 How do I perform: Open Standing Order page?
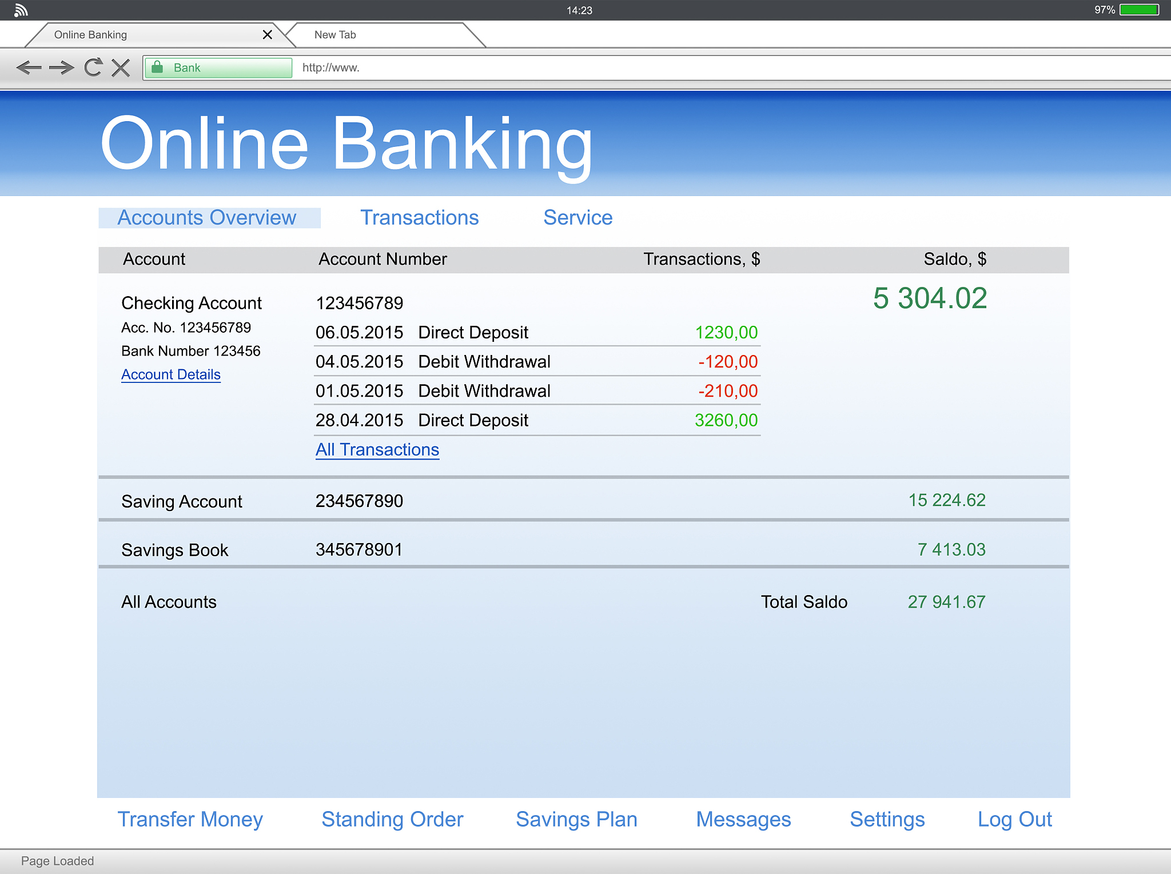tap(392, 820)
